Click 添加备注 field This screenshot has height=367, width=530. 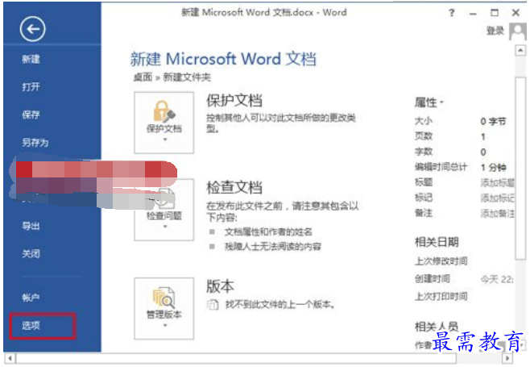pos(497,214)
